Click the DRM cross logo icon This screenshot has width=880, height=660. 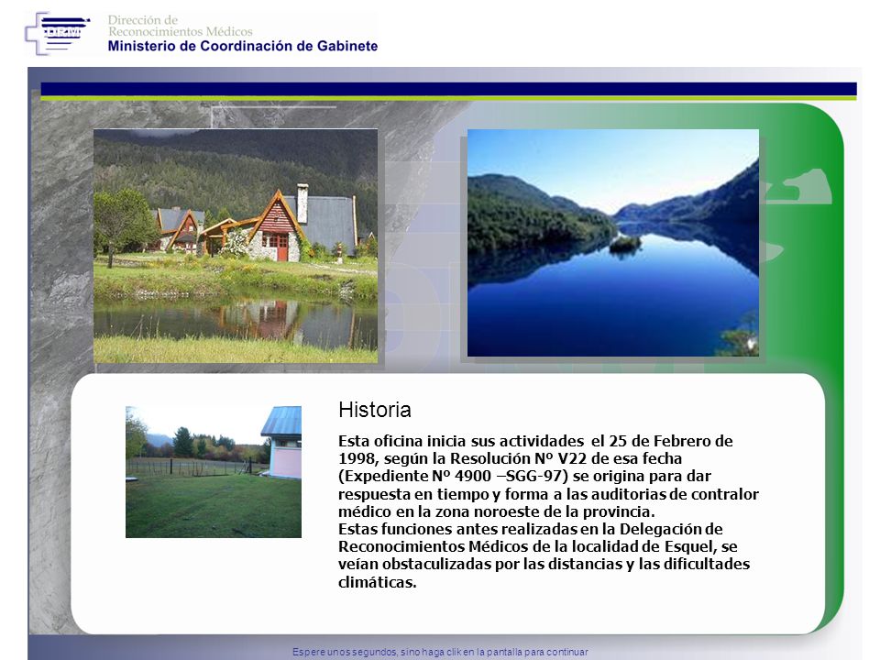click(x=57, y=34)
